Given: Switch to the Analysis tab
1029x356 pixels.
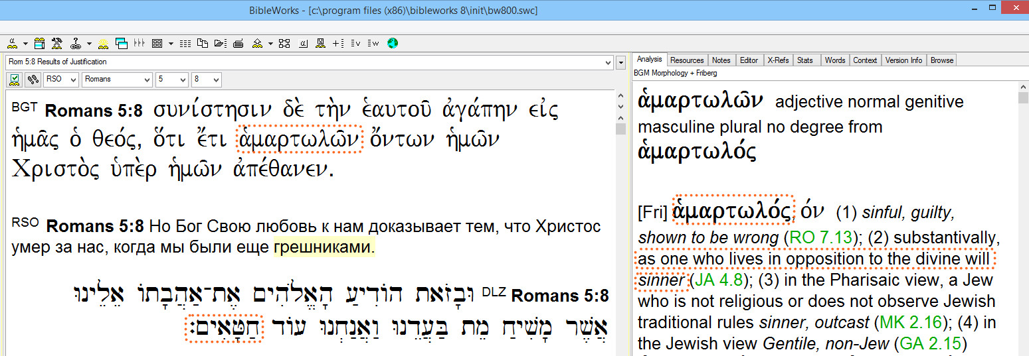Looking at the screenshot, I should coord(649,60).
